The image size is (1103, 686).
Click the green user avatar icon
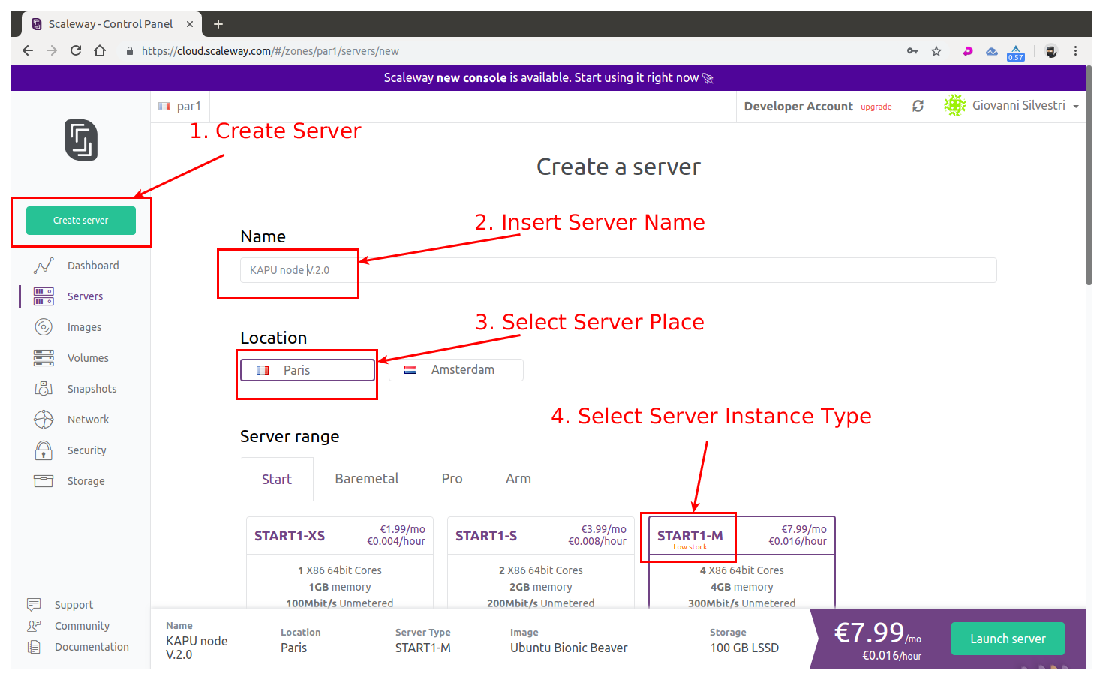955,105
